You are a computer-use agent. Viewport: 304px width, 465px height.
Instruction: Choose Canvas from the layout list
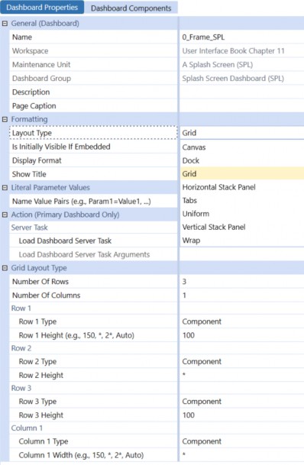(242, 147)
